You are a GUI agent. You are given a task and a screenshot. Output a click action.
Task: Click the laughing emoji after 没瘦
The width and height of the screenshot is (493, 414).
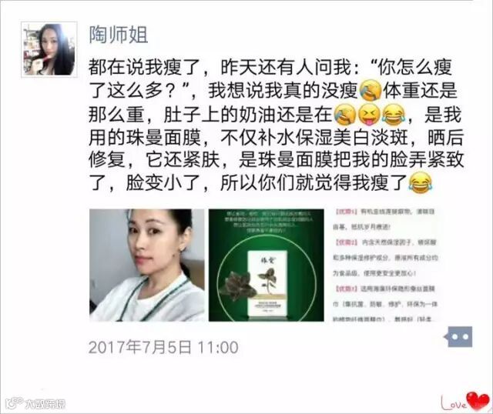pos(370,91)
